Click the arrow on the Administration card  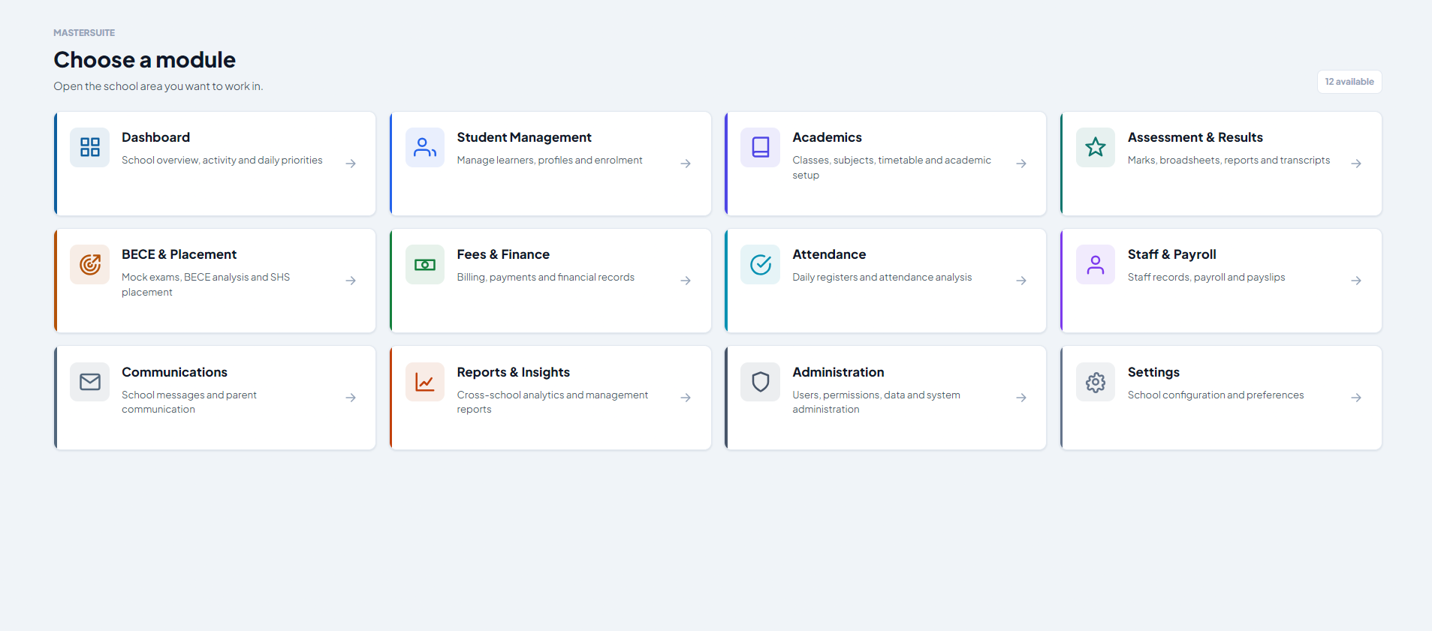tap(1021, 398)
